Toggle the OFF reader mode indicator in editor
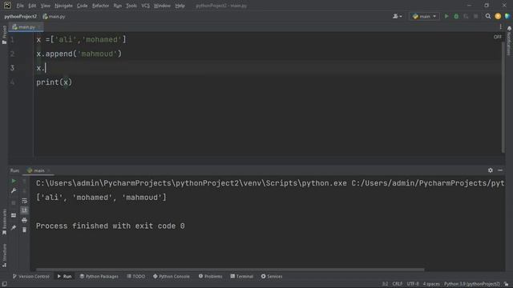513x288 pixels. [x=497, y=37]
